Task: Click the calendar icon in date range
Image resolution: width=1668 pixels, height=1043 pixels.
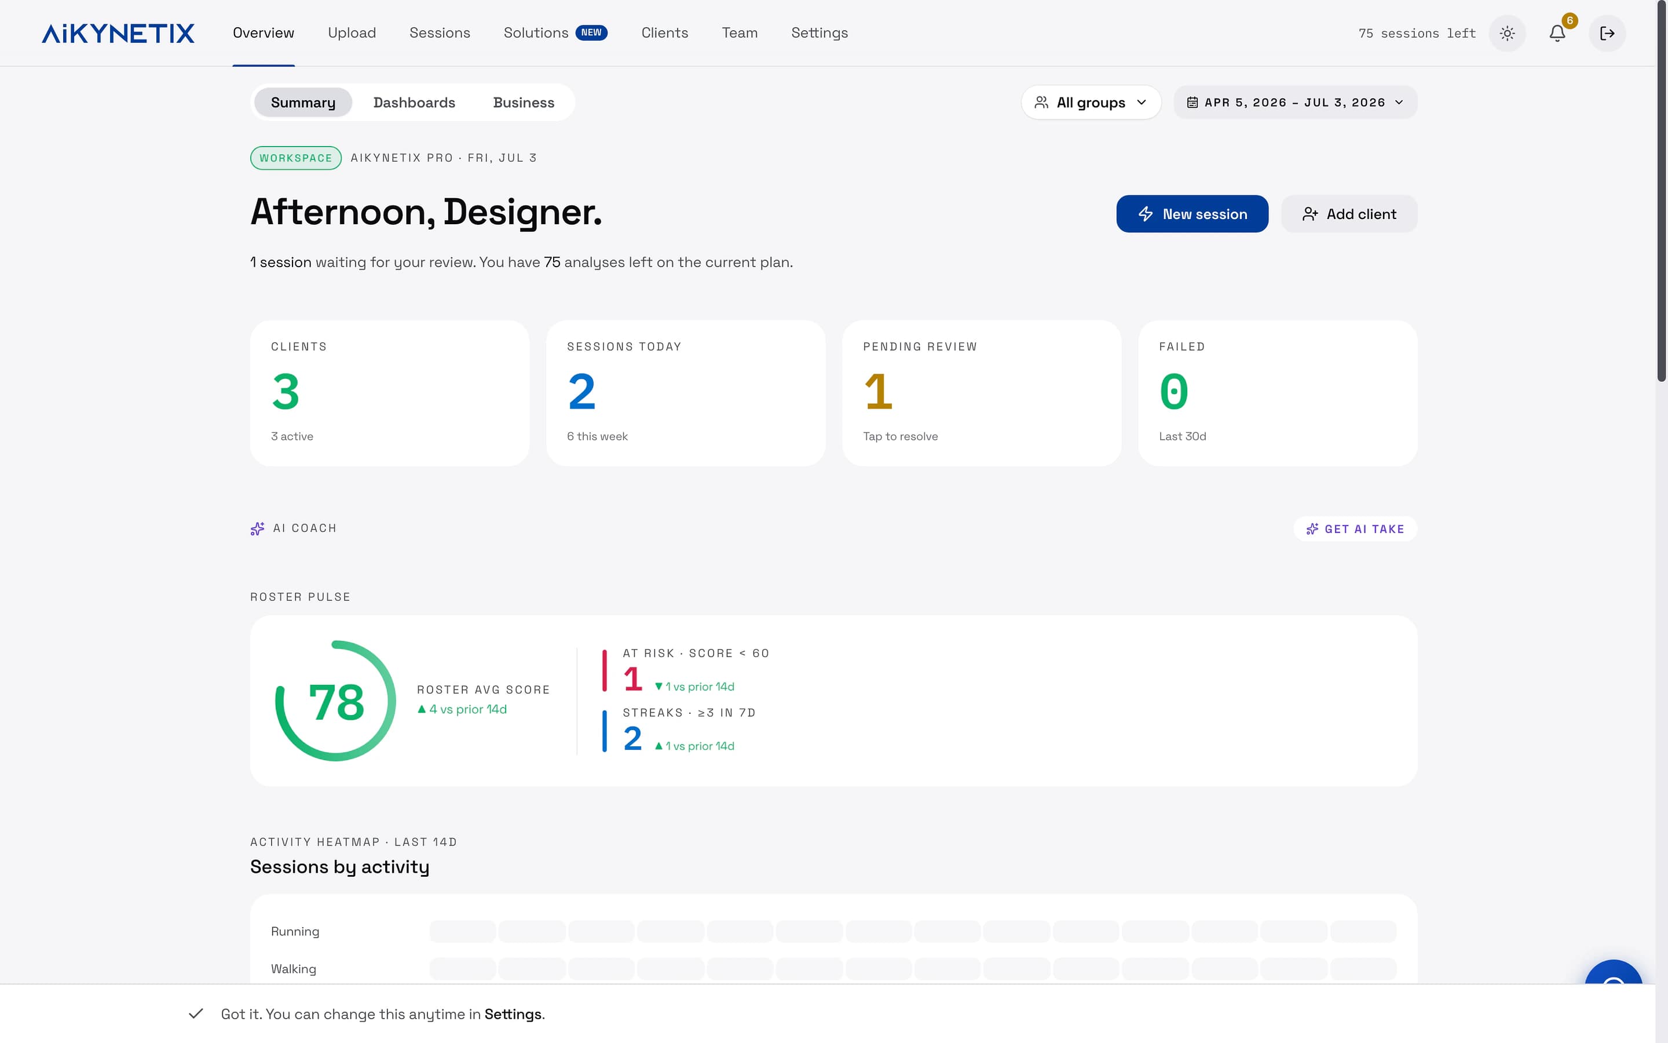Action: [1192, 103]
